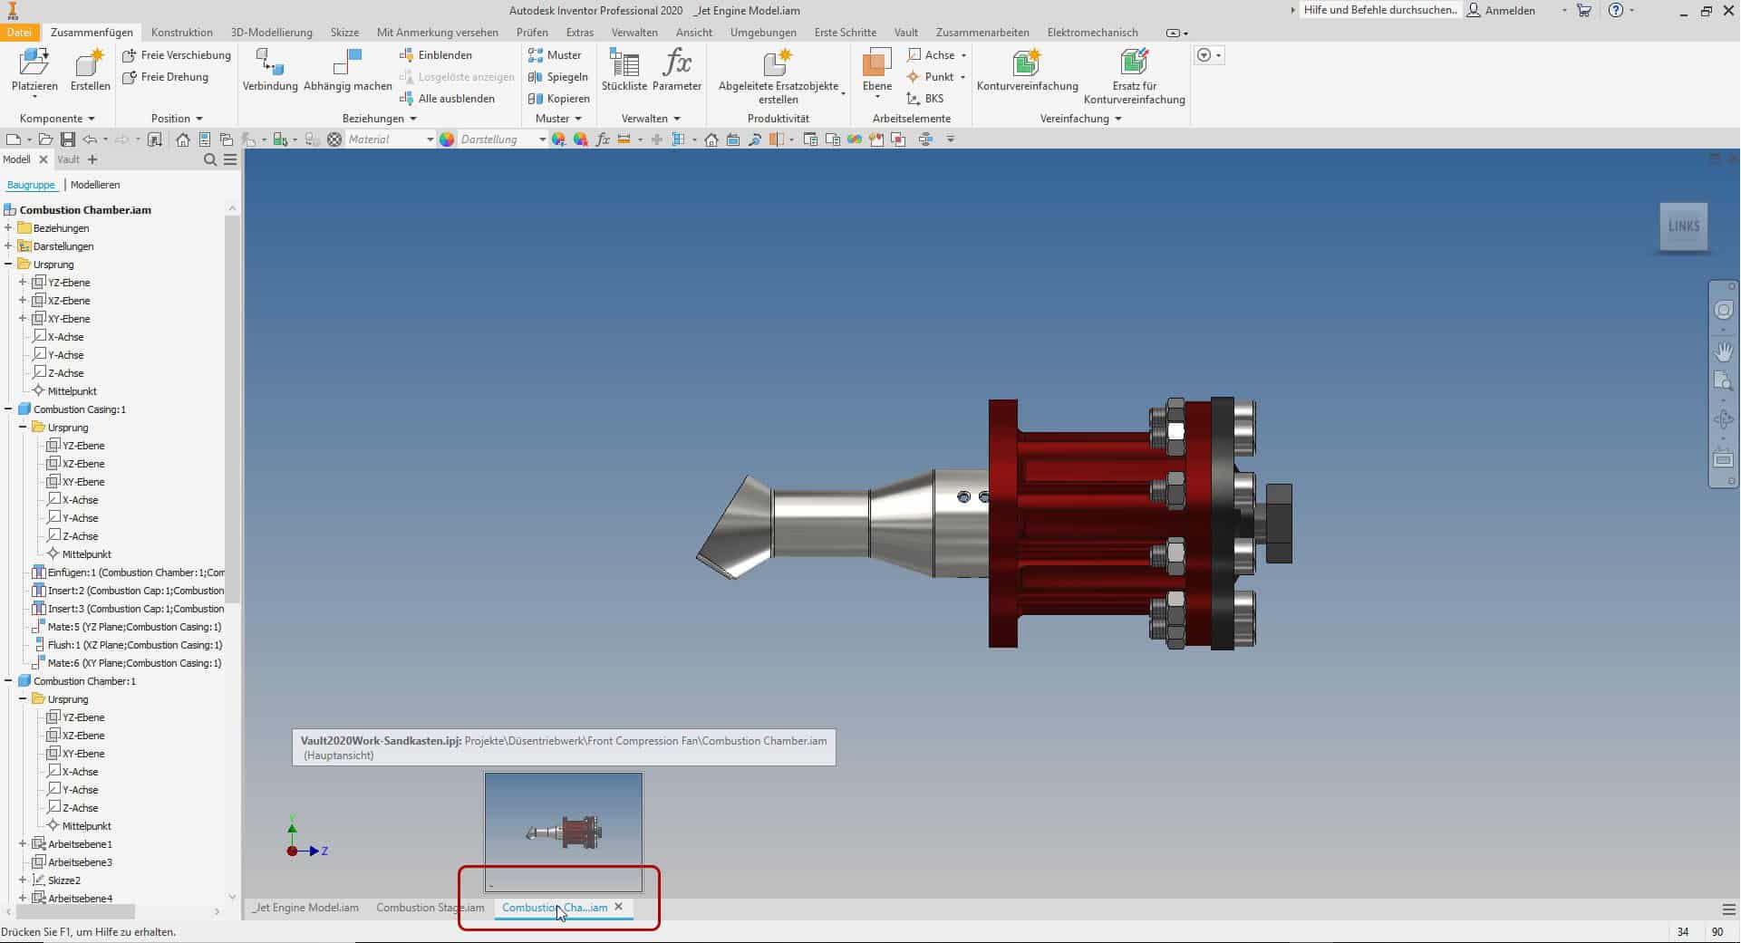Click the Anmelden sign-in button

click(1502, 11)
